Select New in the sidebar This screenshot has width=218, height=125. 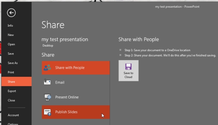(11, 35)
